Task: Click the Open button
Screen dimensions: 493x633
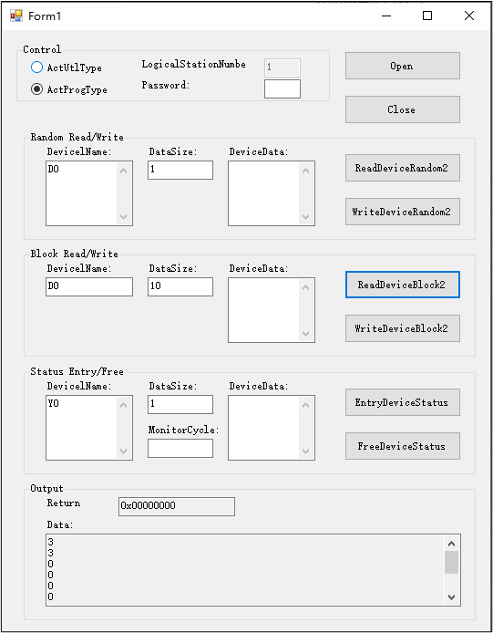Action: pos(402,66)
